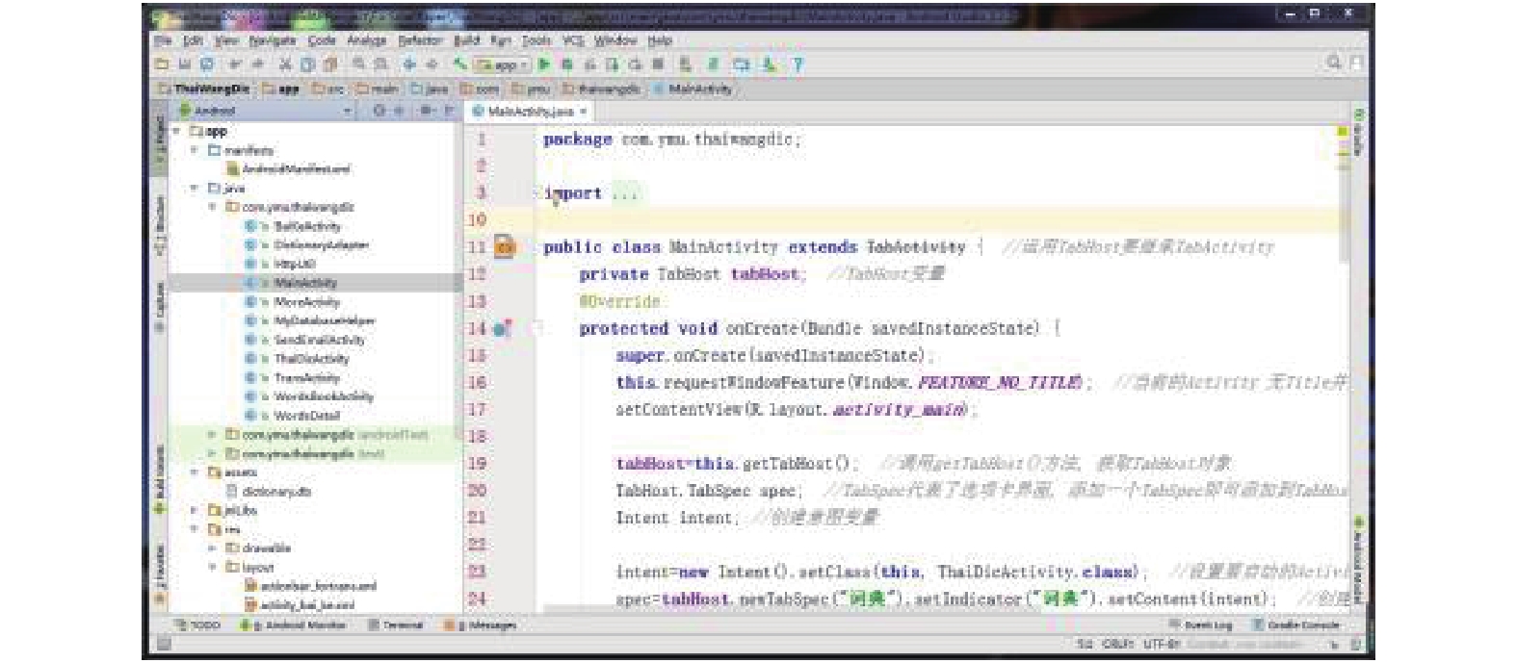Open the Refactor menu

[x=420, y=40]
